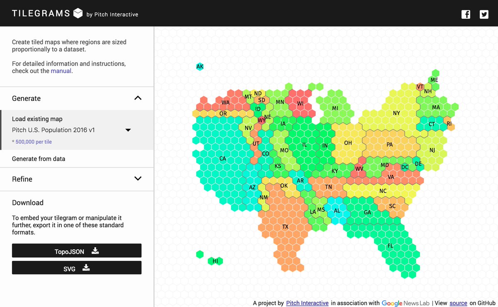The image size is (498, 307).
Task: Click the OK state label
Action: tap(284, 186)
